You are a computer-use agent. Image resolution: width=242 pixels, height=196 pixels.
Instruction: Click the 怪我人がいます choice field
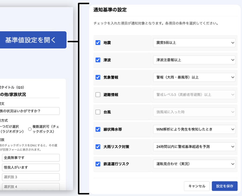pos(31,167)
